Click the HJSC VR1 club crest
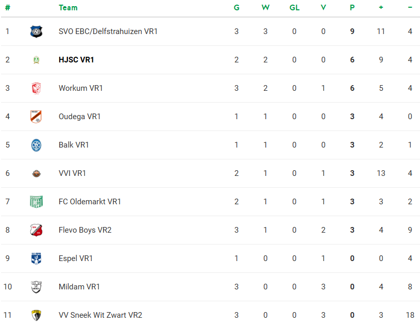Image resolution: width=420 pixels, height=325 pixels. tap(36, 60)
